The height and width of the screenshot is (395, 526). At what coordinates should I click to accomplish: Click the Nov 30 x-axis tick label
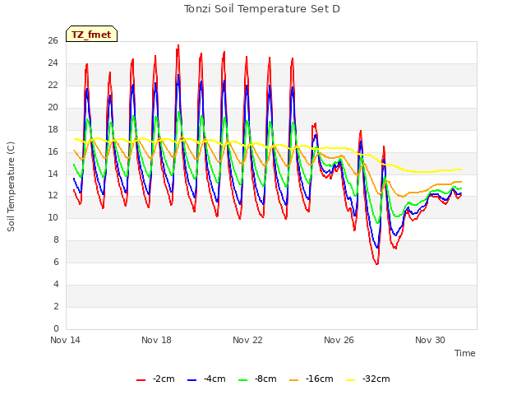[x=430, y=340]
